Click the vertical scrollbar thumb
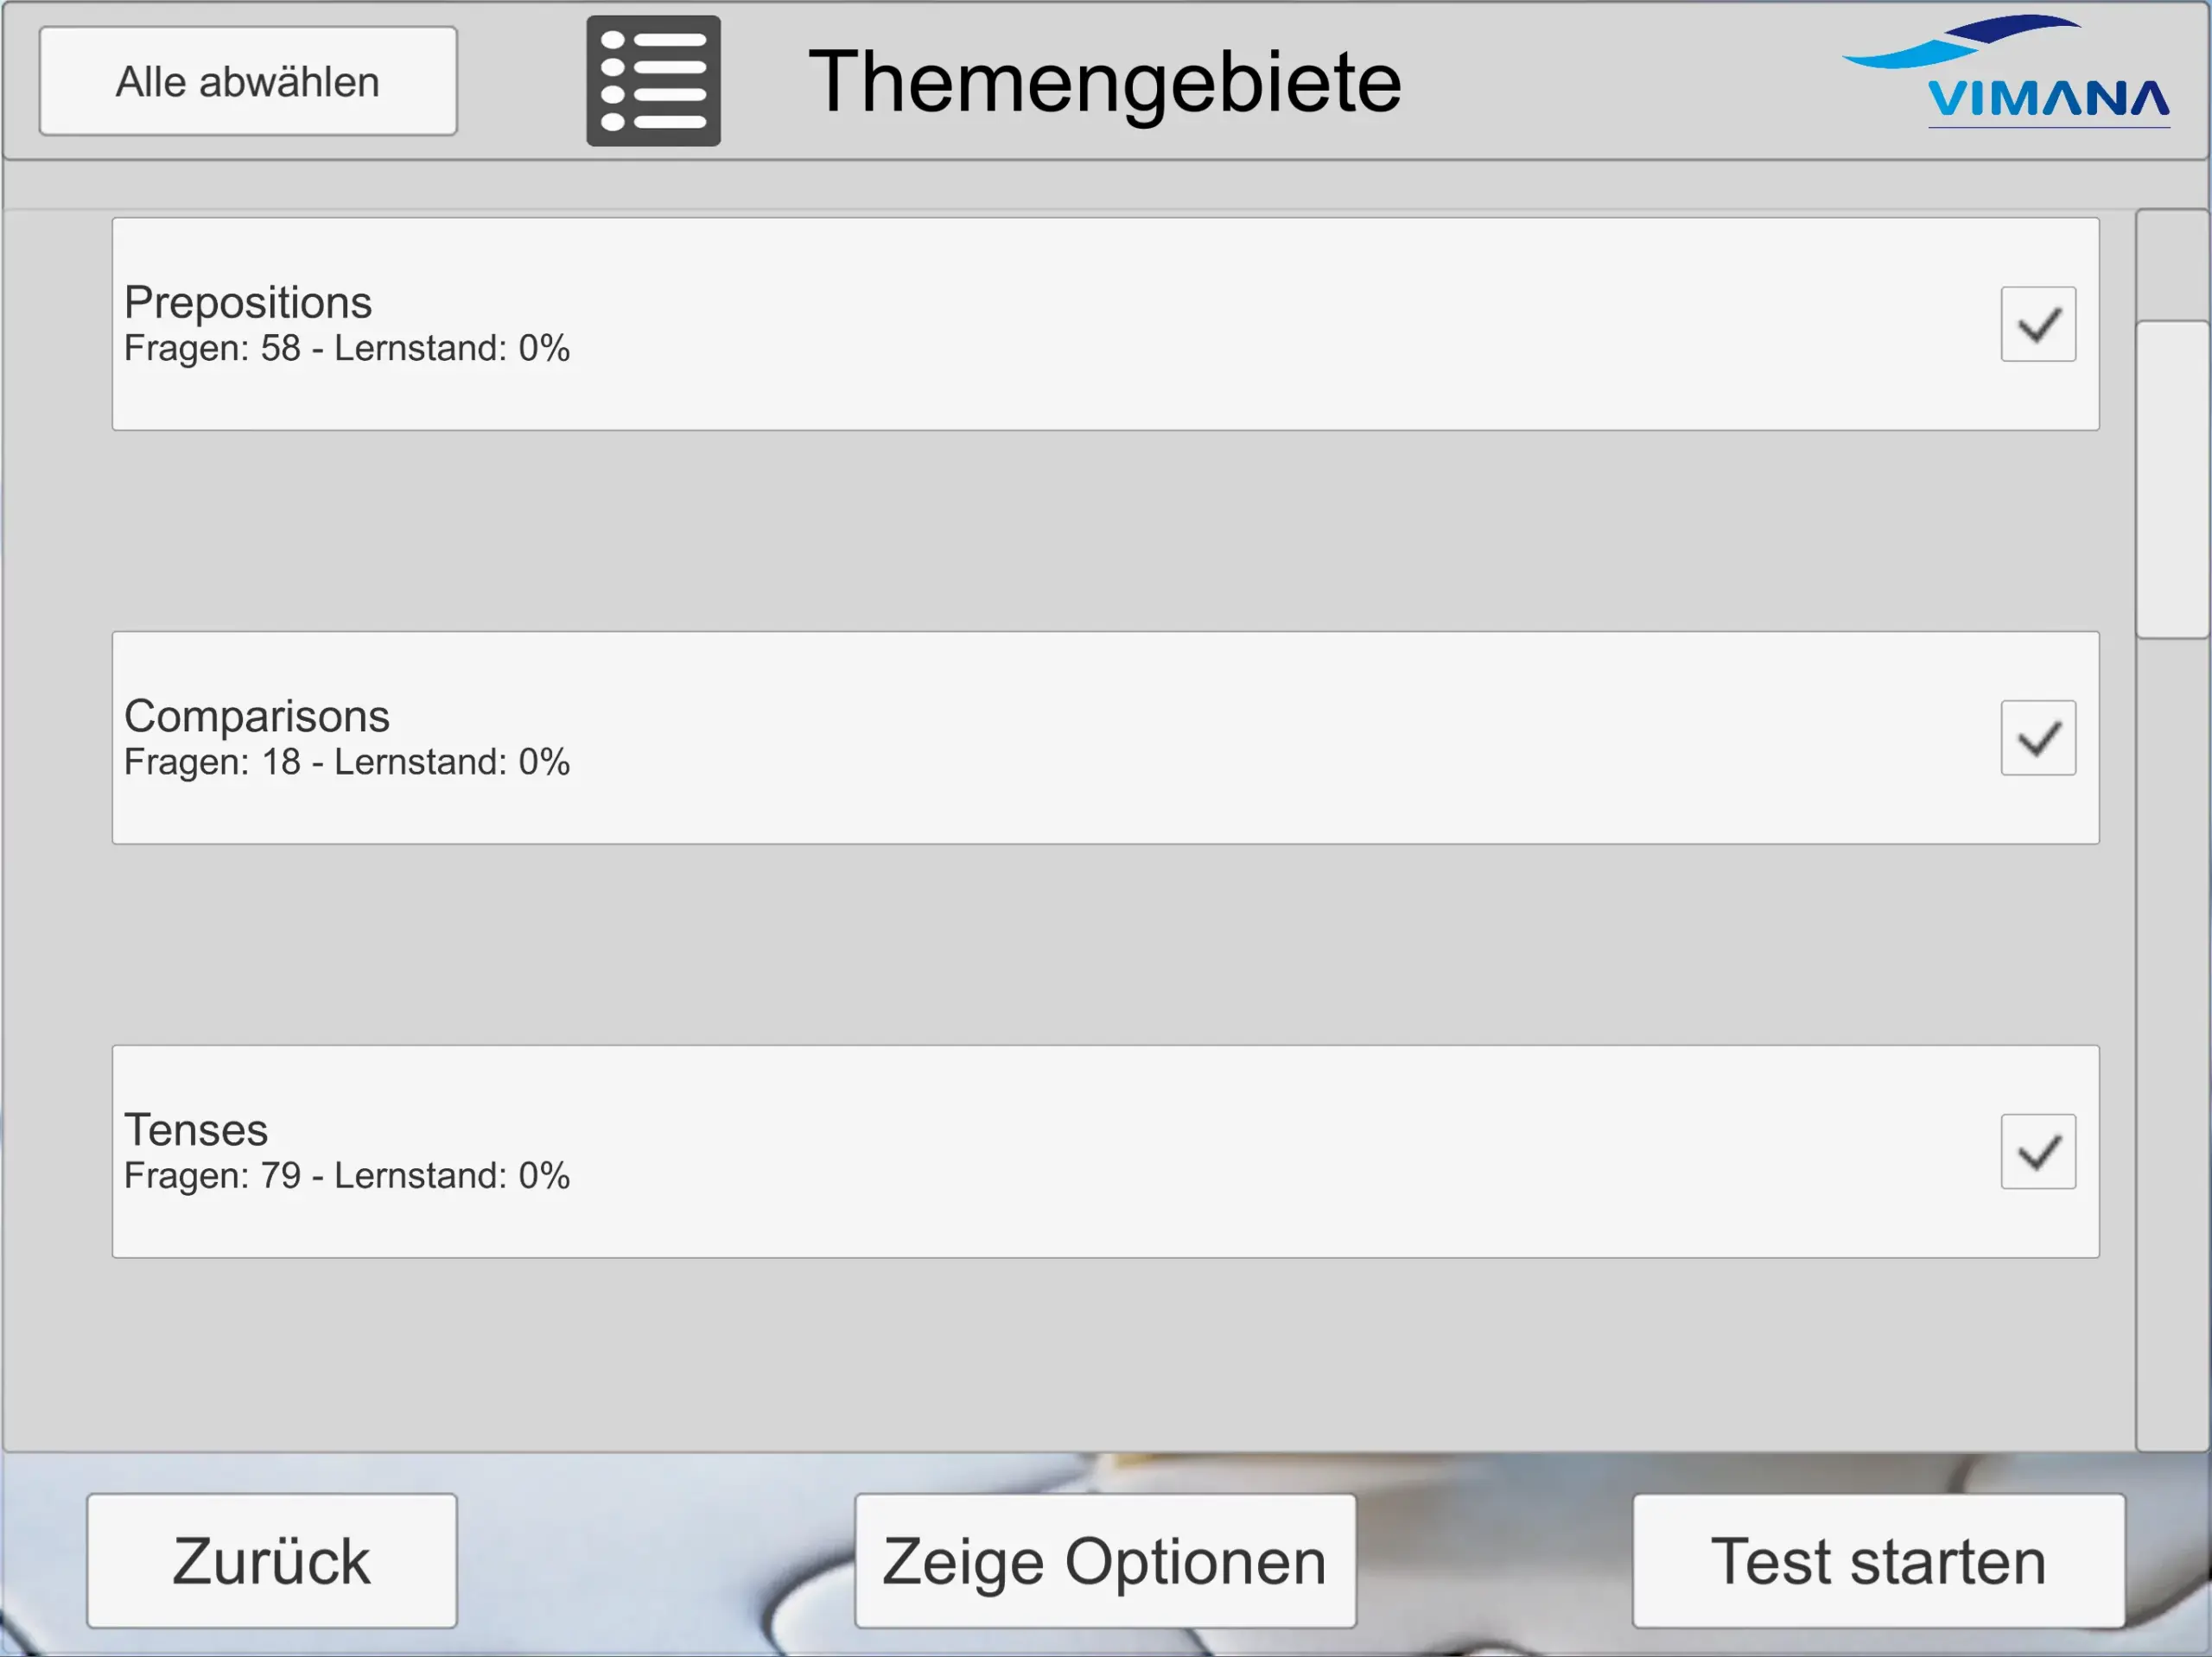The image size is (2212, 1657). [2172, 480]
